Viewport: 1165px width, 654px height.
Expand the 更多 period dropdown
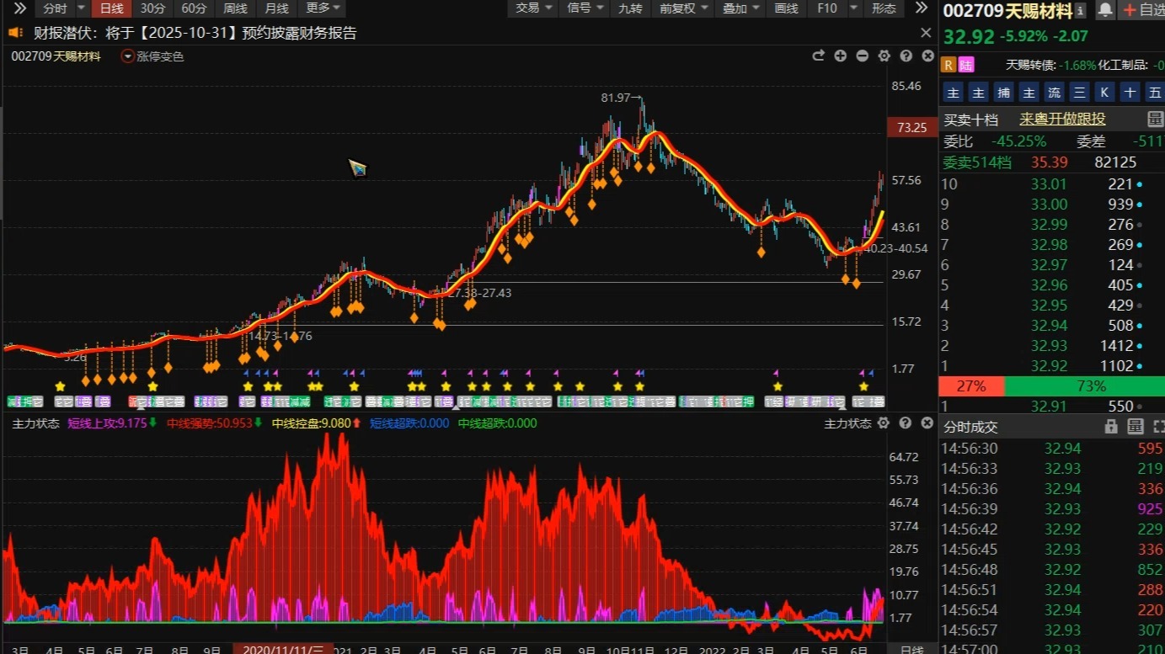pos(324,8)
